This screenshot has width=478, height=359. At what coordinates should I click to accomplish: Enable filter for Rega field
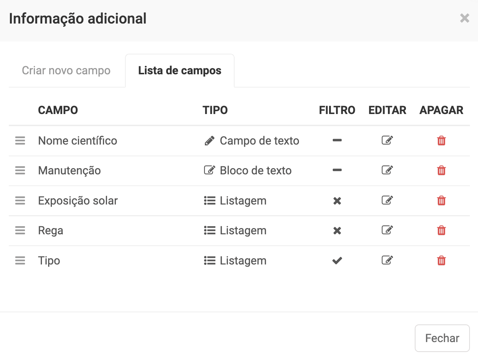click(x=337, y=231)
